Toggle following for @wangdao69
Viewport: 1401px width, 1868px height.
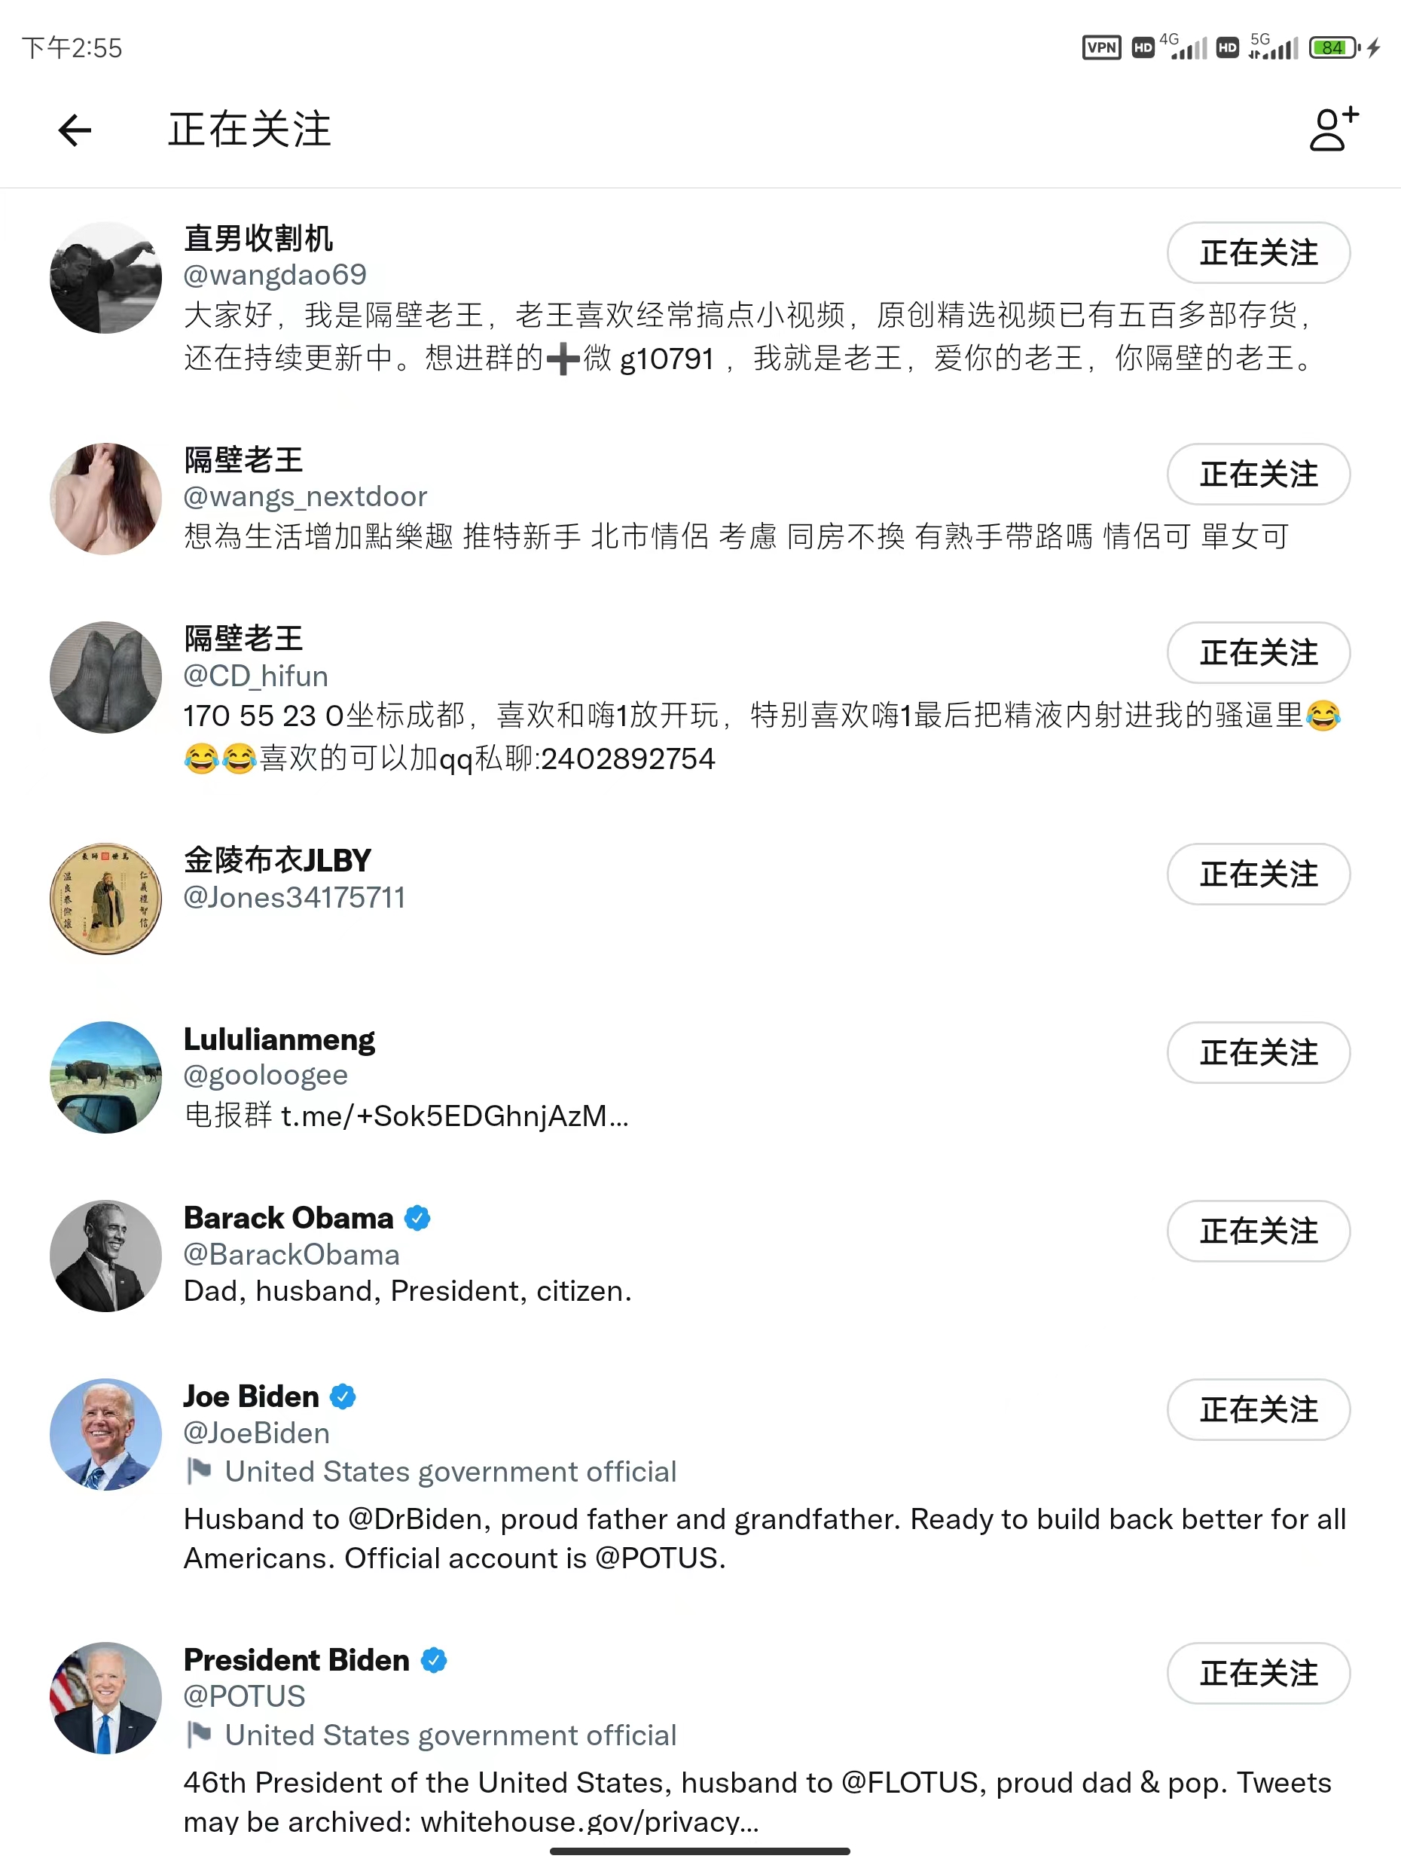(1259, 252)
